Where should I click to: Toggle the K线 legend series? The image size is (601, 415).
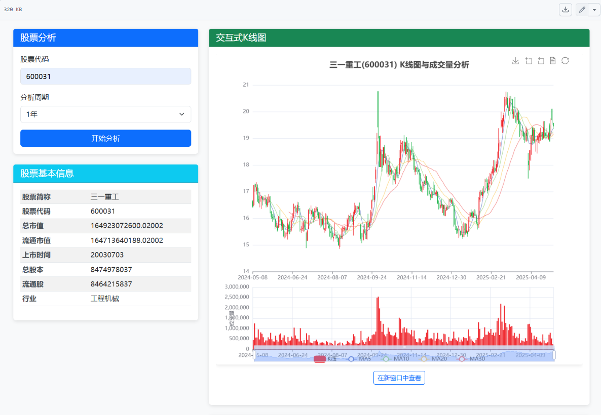click(325, 359)
